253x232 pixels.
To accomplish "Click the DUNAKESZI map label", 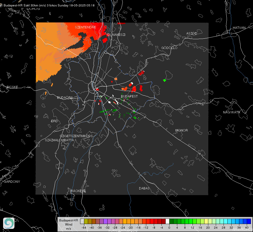I will pos(116,35).
